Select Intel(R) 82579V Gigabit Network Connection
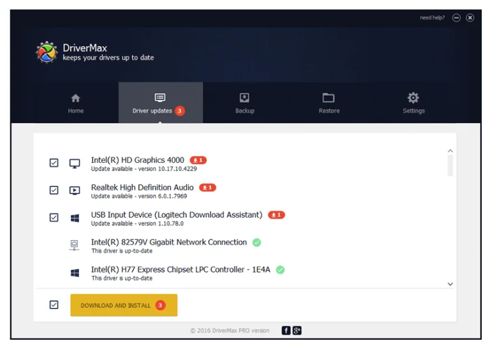The height and width of the screenshot is (348, 490). [168, 242]
